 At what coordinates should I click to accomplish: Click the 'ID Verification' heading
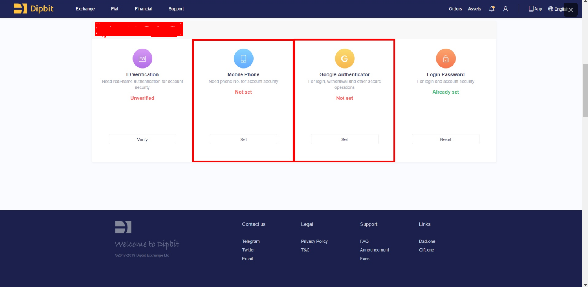pos(142,74)
